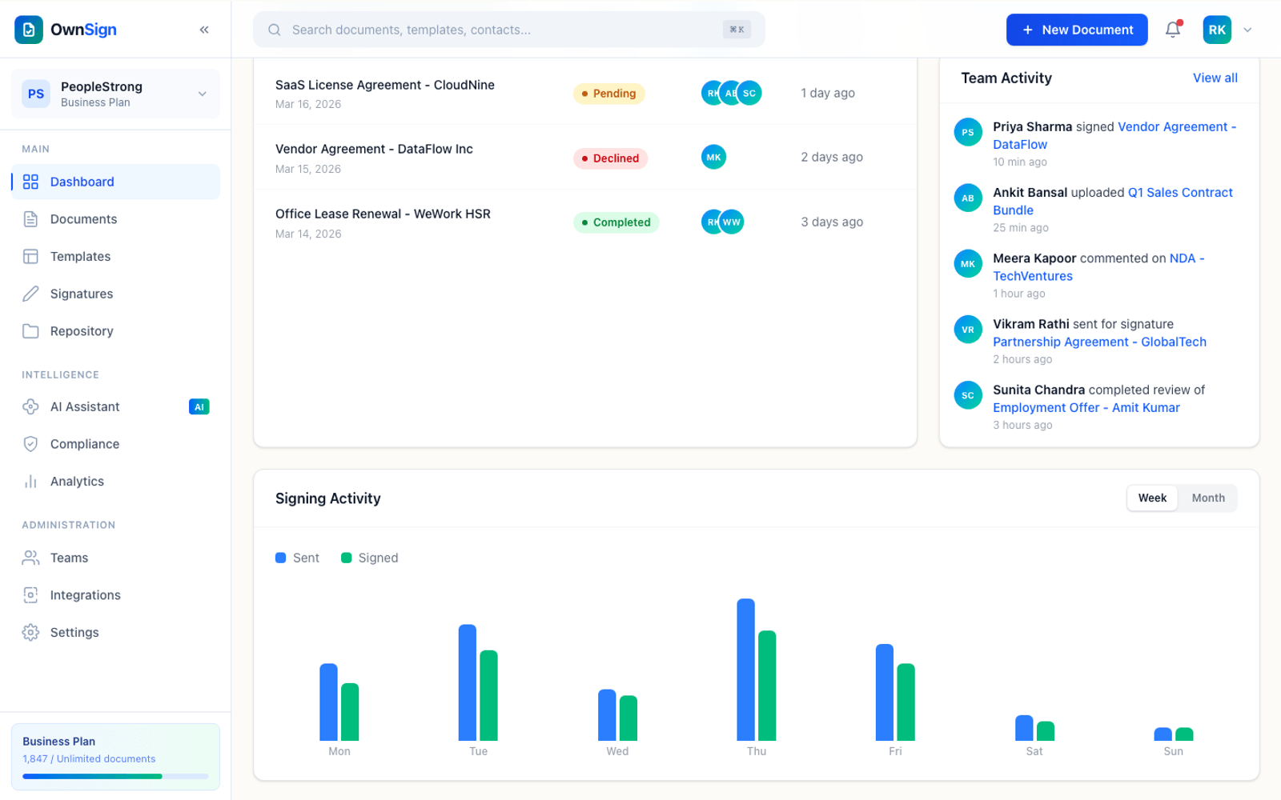Toggle the Signed legend series

[x=369, y=558]
